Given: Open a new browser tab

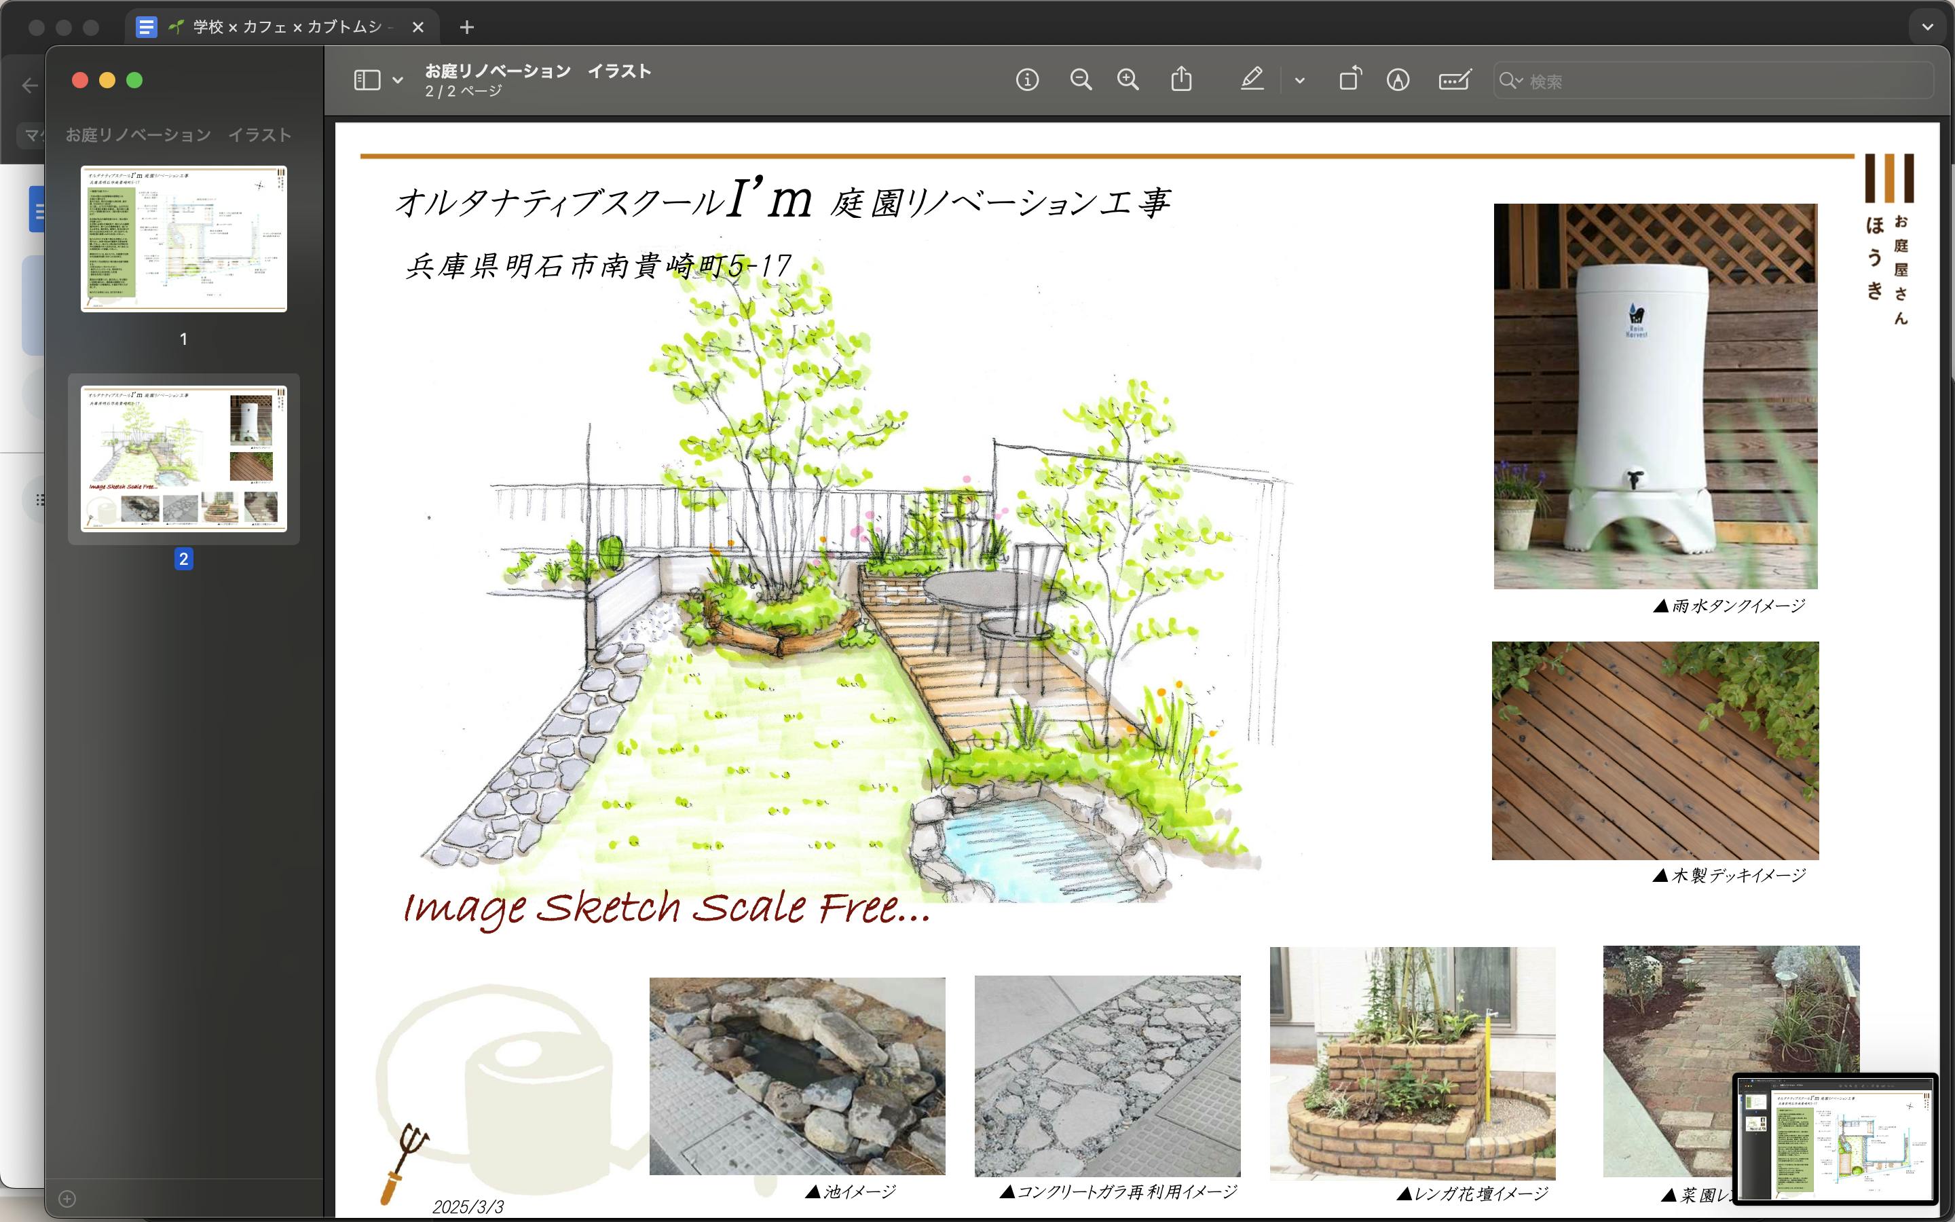Looking at the screenshot, I should [466, 27].
